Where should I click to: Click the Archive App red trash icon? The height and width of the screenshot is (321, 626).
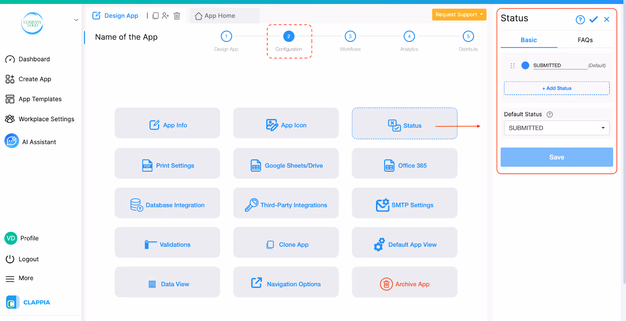click(386, 284)
